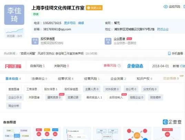
Task: Click 自身风险 1 item
Action: coord(37,66)
